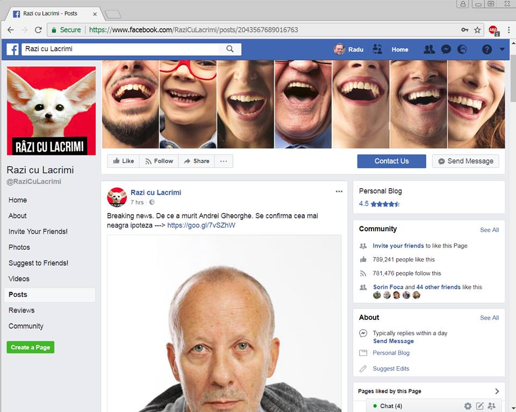
Task: Click Home in top navigation bar
Action: [x=400, y=49]
